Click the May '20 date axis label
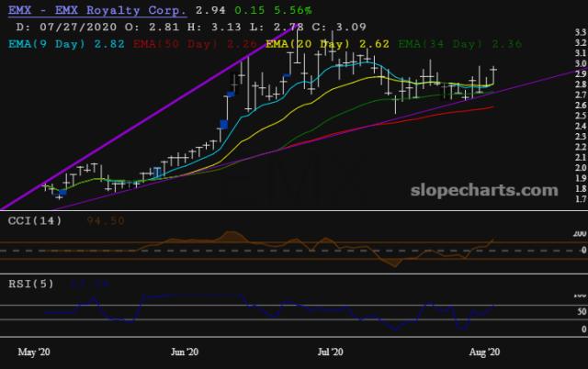The height and width of the screenshot is (369, 588). click(33, 351)
